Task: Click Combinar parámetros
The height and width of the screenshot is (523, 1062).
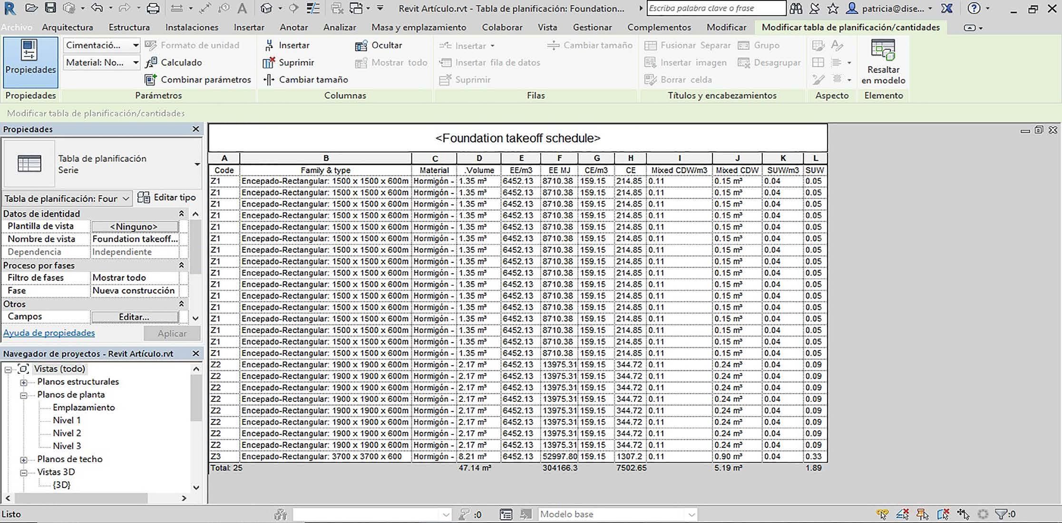Action: 198,79
